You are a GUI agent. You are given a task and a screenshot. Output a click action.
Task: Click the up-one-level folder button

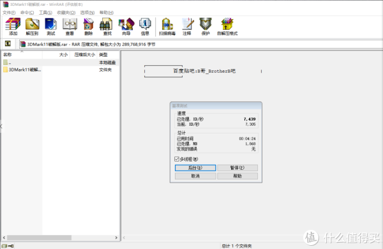pyautogui.click(x=8, y=44)
